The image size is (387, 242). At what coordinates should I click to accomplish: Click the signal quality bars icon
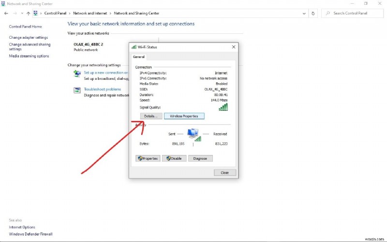click(223, 107)
